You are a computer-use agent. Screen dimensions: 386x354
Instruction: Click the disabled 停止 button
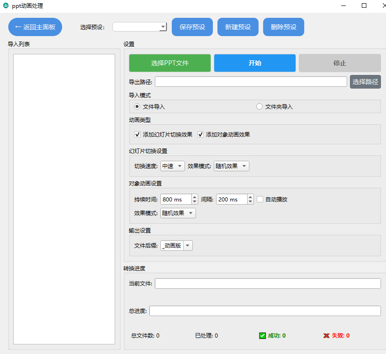pos(339,63)
